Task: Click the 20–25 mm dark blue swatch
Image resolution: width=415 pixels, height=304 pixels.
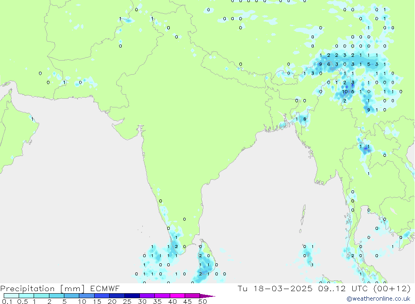Action: pyautogui.click(x=117, y=296)
